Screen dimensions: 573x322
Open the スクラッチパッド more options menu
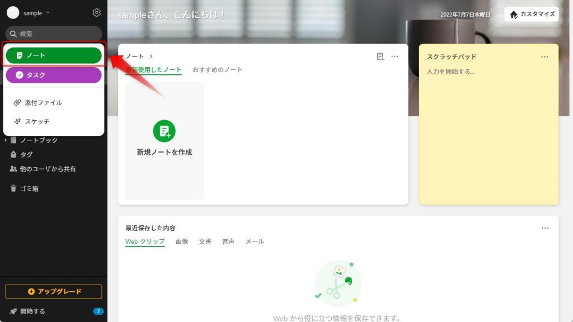[x=544, y=56]
